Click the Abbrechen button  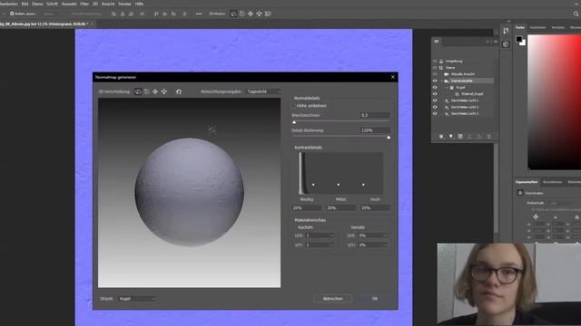(x=333, y=299)
